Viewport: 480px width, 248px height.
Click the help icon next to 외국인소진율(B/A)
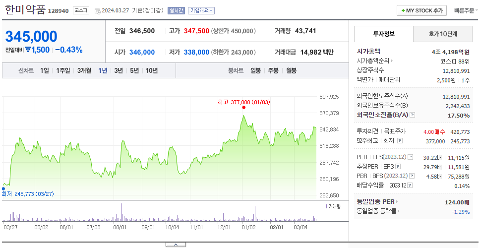[413, 115]
